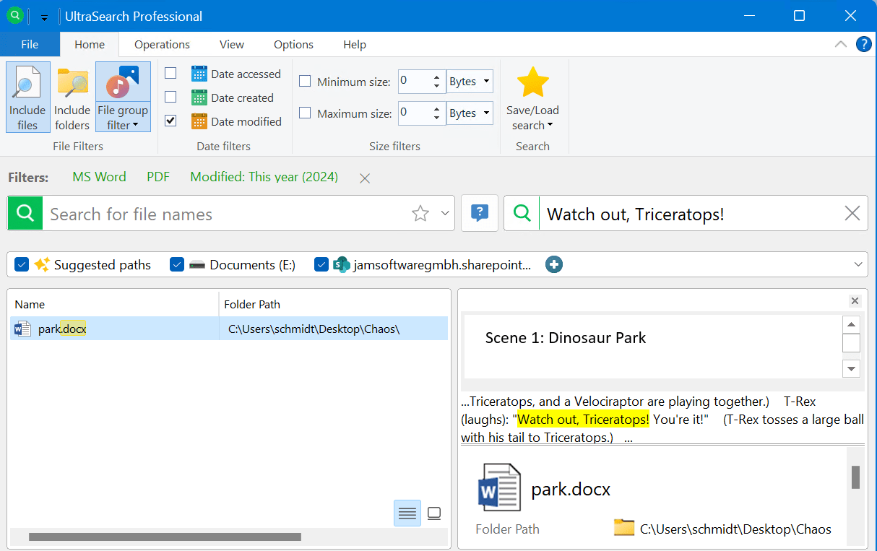Clear the content search text with X
Screen dimensions: 877x551
pos(852,214)
